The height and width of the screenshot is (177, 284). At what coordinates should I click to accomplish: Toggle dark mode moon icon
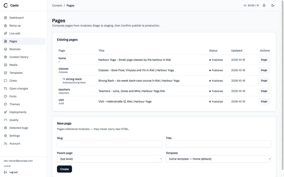click(x=273, y=5)
